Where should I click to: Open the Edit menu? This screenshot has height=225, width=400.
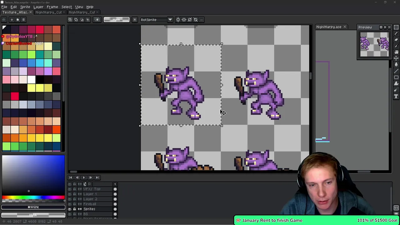[x=13, y=7]
